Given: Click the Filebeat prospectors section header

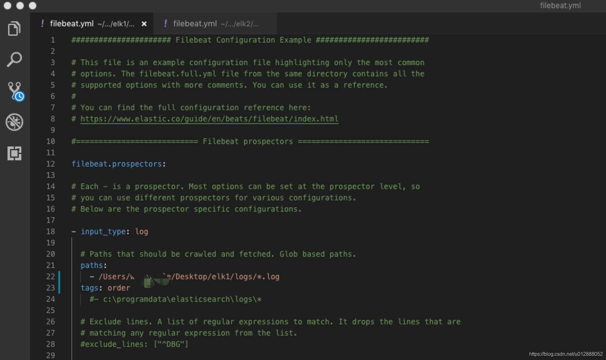Looking at the screenshot, I should (250, 141).
